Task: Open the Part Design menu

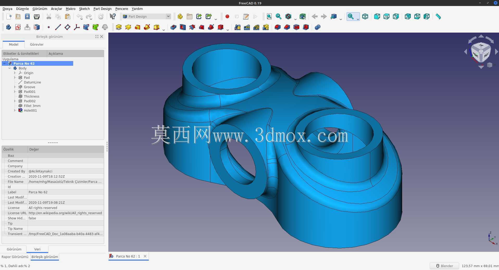Action: [102, 9]
